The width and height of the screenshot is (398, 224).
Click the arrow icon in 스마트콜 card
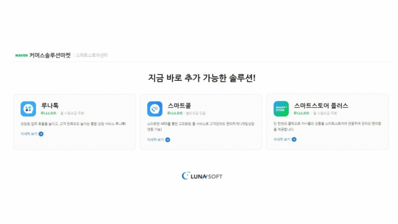point(168,140)
